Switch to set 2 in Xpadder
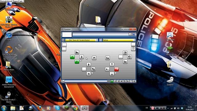Image resolution: width=197 pixels, height=111 pixels. (x=115, y=81)
